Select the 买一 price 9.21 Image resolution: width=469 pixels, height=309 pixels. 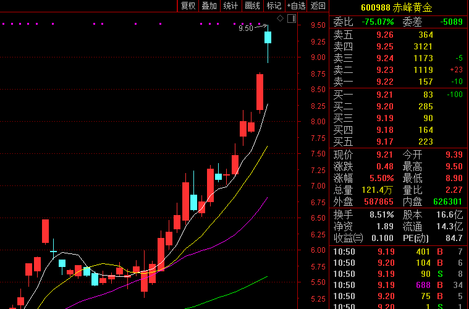pos(384,95)
